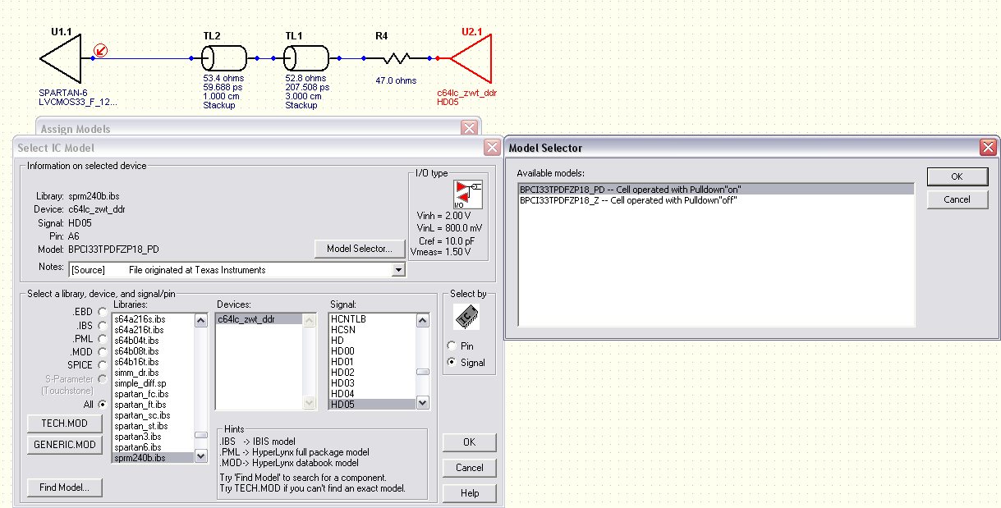The height and width of the screenshot is (508, 1001).
Task: Click the Find Model... button
Action: [65, 487]
